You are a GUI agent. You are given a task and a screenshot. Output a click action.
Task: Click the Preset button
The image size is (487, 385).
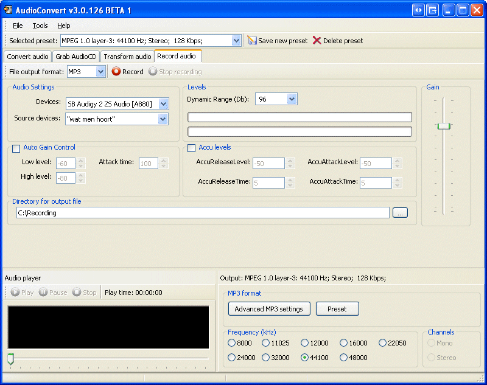click(337, 309)
